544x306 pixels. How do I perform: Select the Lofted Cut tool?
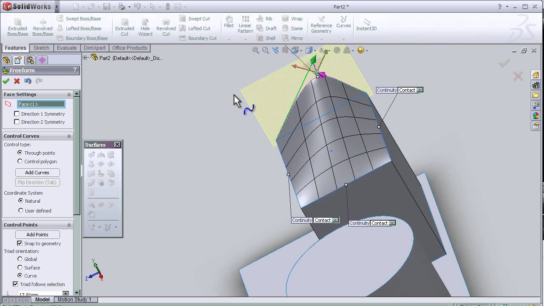(195, 28)
